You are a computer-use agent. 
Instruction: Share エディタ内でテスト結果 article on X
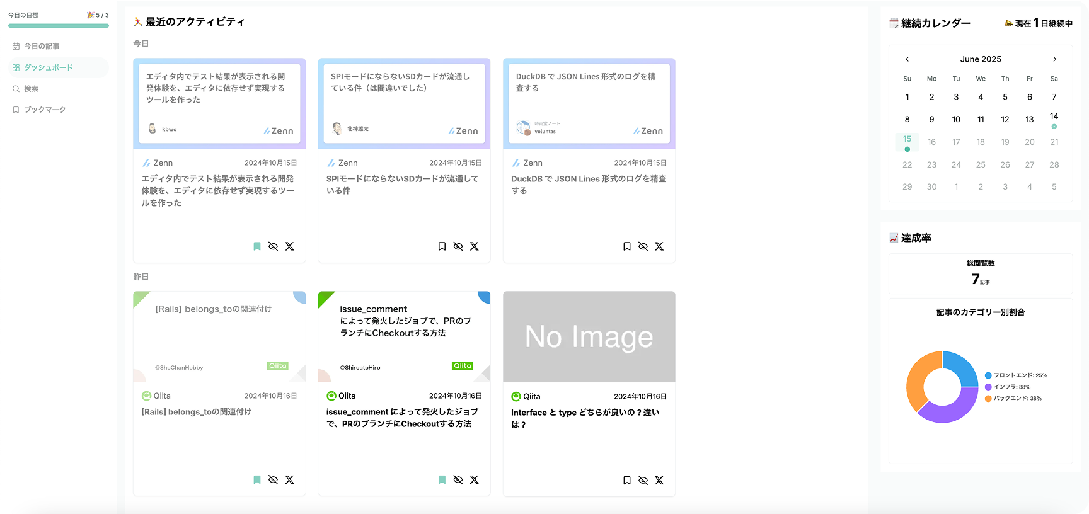pos(290,246)
